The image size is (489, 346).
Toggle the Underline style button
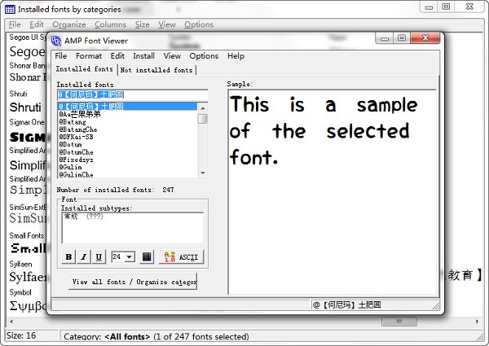pos(98,257)
